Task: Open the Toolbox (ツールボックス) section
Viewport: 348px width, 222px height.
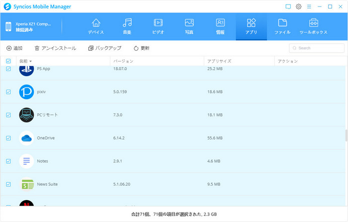Action: tap(313, 26)
